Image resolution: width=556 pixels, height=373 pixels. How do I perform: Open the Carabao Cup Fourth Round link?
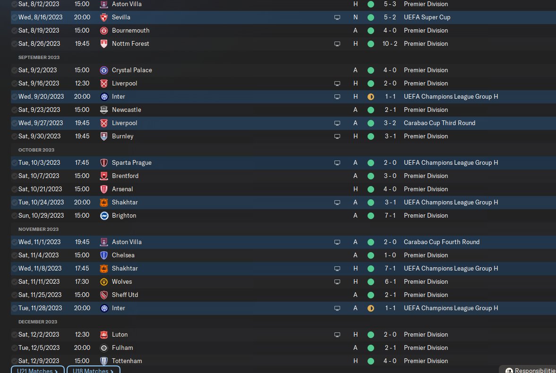click(441, 242)
